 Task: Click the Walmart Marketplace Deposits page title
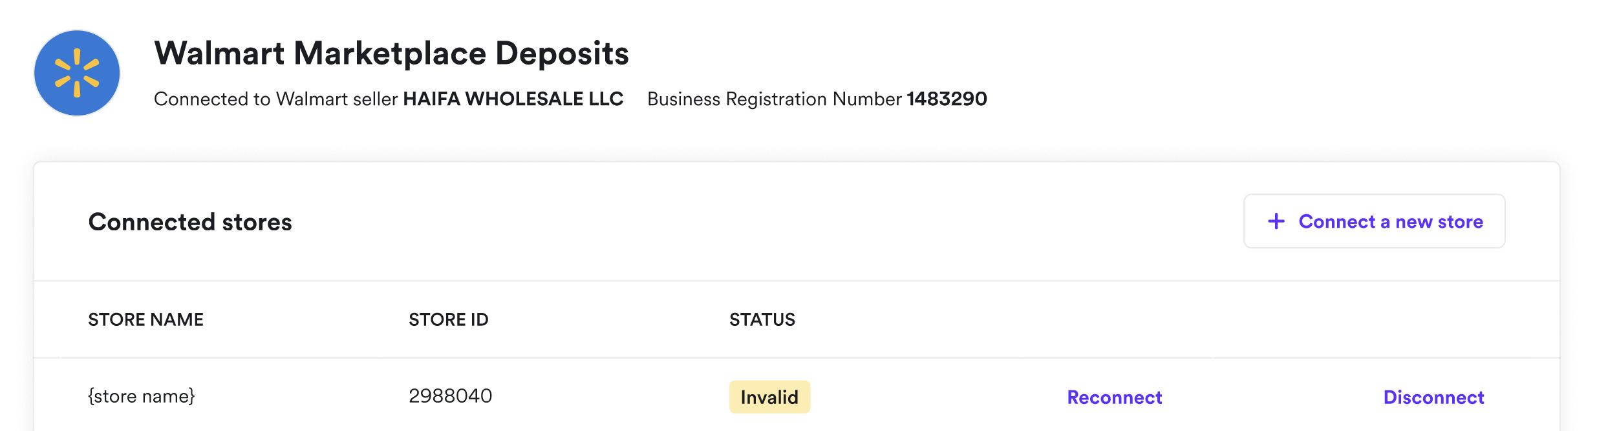tap(391, 53)
